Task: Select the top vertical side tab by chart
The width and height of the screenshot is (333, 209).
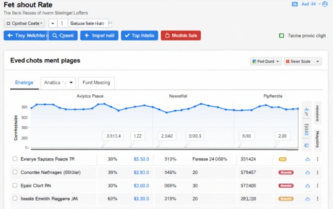Action: tap(317, 113)
